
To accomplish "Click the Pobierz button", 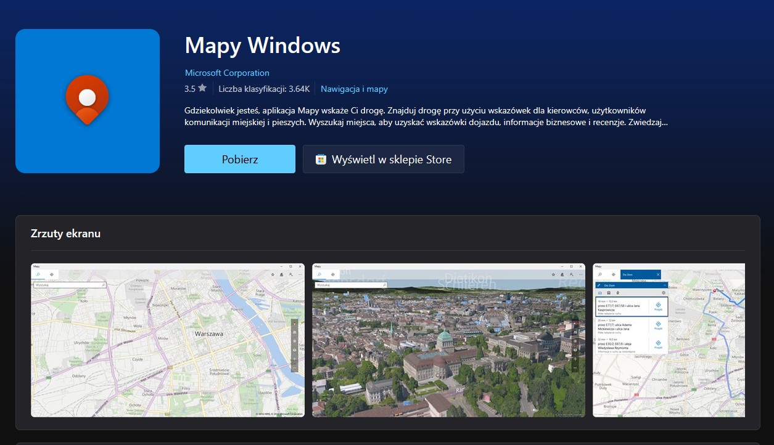I will point(239,158).
